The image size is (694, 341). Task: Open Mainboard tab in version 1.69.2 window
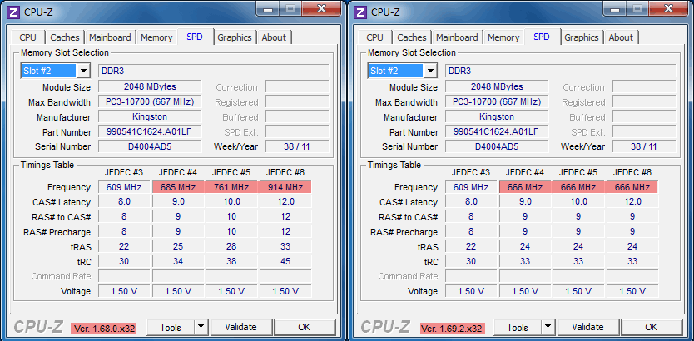click(457, 37)
